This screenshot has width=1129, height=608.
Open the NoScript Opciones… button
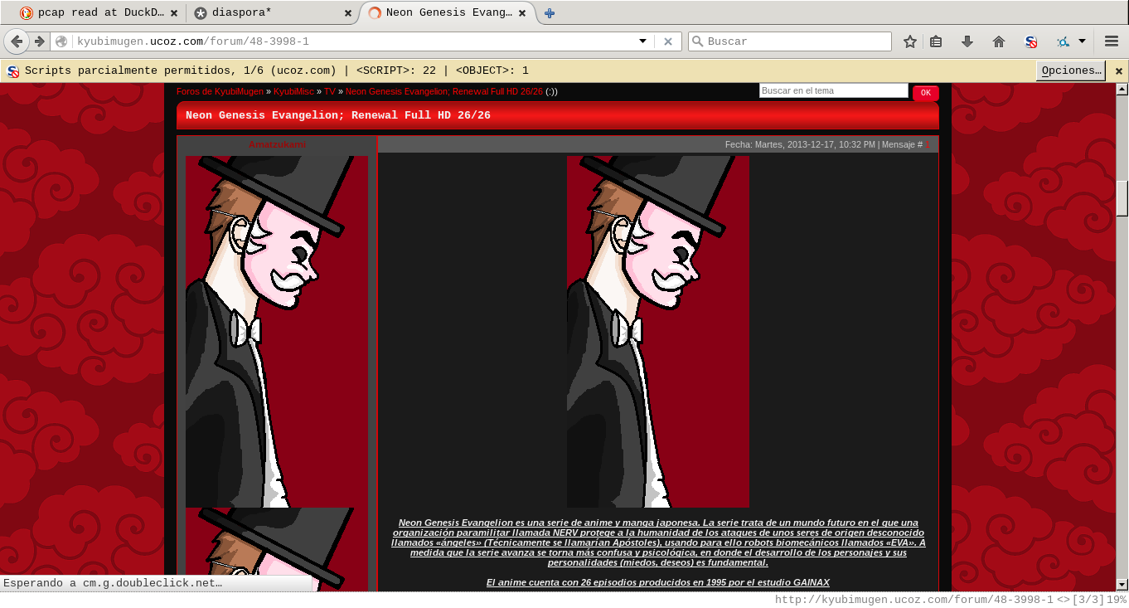point(1071,71)
